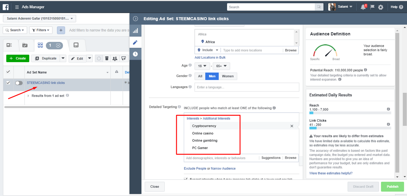Click info icon next to Potential Reach
407x196 pixels.
(365, 70)
